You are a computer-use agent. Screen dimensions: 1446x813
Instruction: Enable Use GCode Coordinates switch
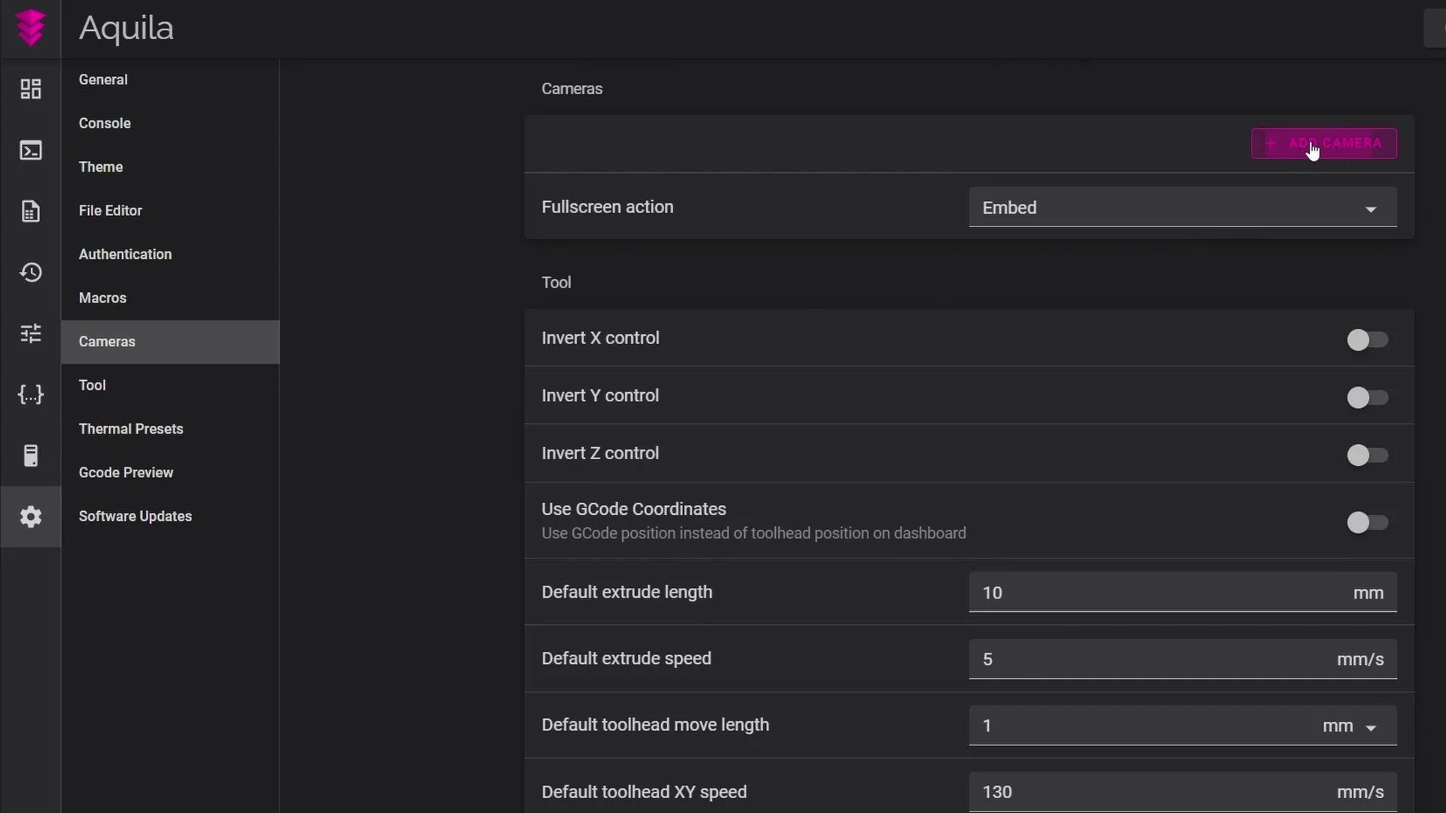click(x=1367, y=522)
